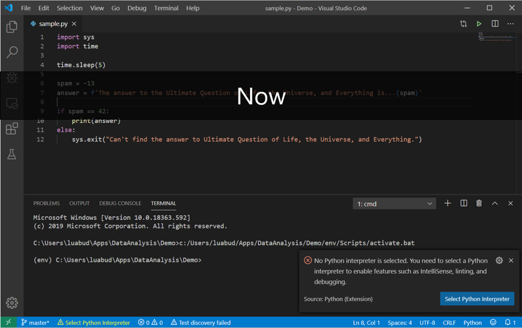
Task: Run sample.py with the green play icon
Action: (x=479, y=24)
